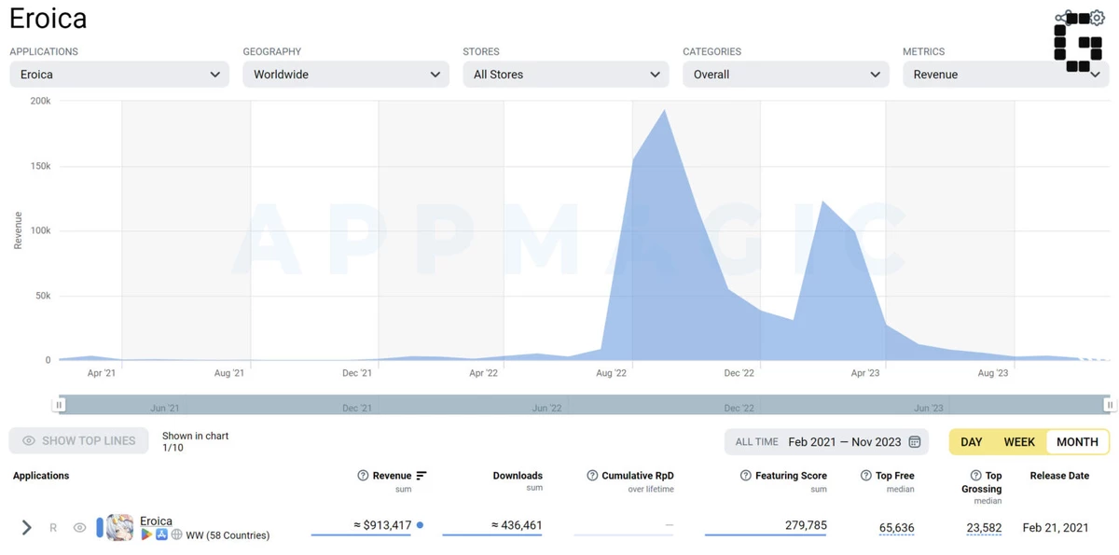Click the Eroica application name in table
The height and width of the screenshot is (555, 1119).
click(x=156, y=521)
